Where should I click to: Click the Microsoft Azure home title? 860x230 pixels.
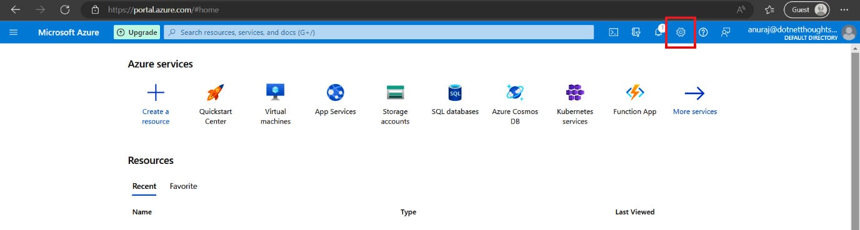(68, 32)
